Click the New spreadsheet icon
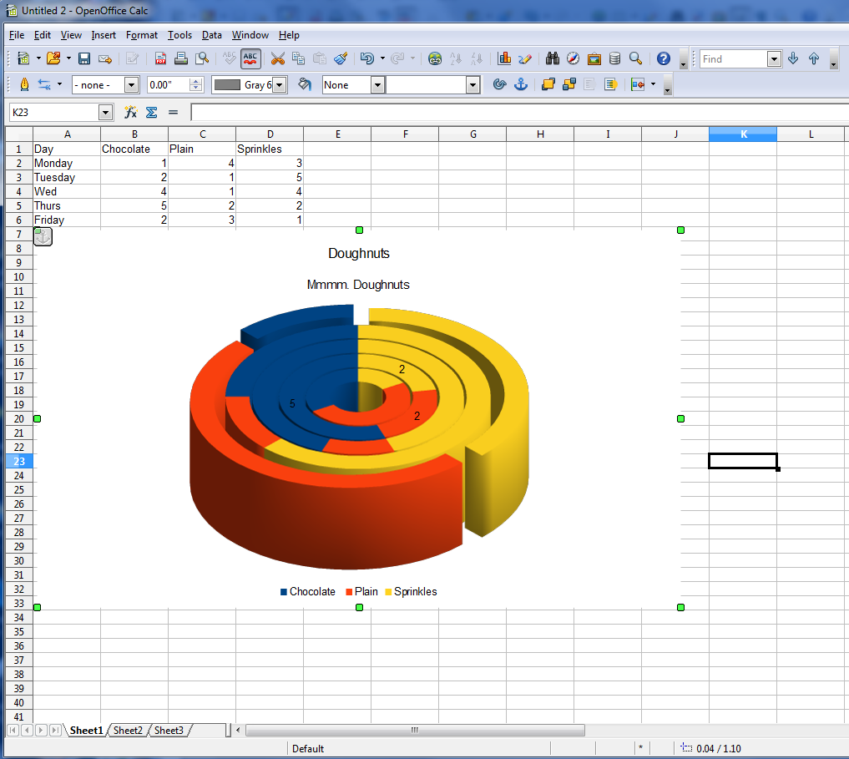The image size is (849, 759). tap(24, 58)
